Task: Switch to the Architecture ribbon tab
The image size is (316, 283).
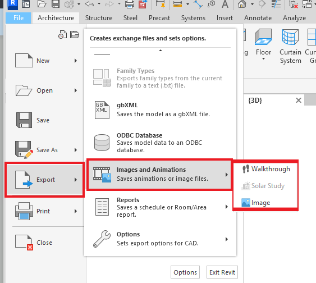Action: click(56, 18)
